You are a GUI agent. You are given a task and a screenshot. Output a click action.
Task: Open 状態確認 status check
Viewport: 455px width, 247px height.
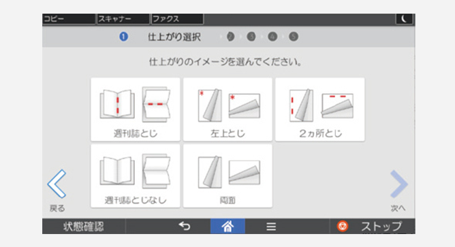tap(84, 227)
